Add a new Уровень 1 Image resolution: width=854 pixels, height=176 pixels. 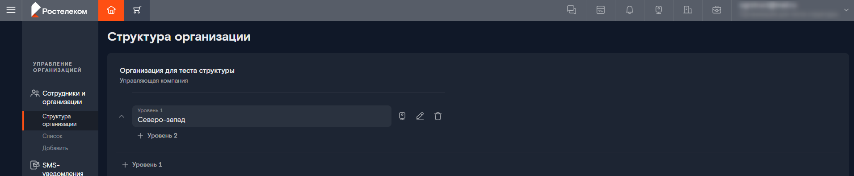(x=142, y=164)
